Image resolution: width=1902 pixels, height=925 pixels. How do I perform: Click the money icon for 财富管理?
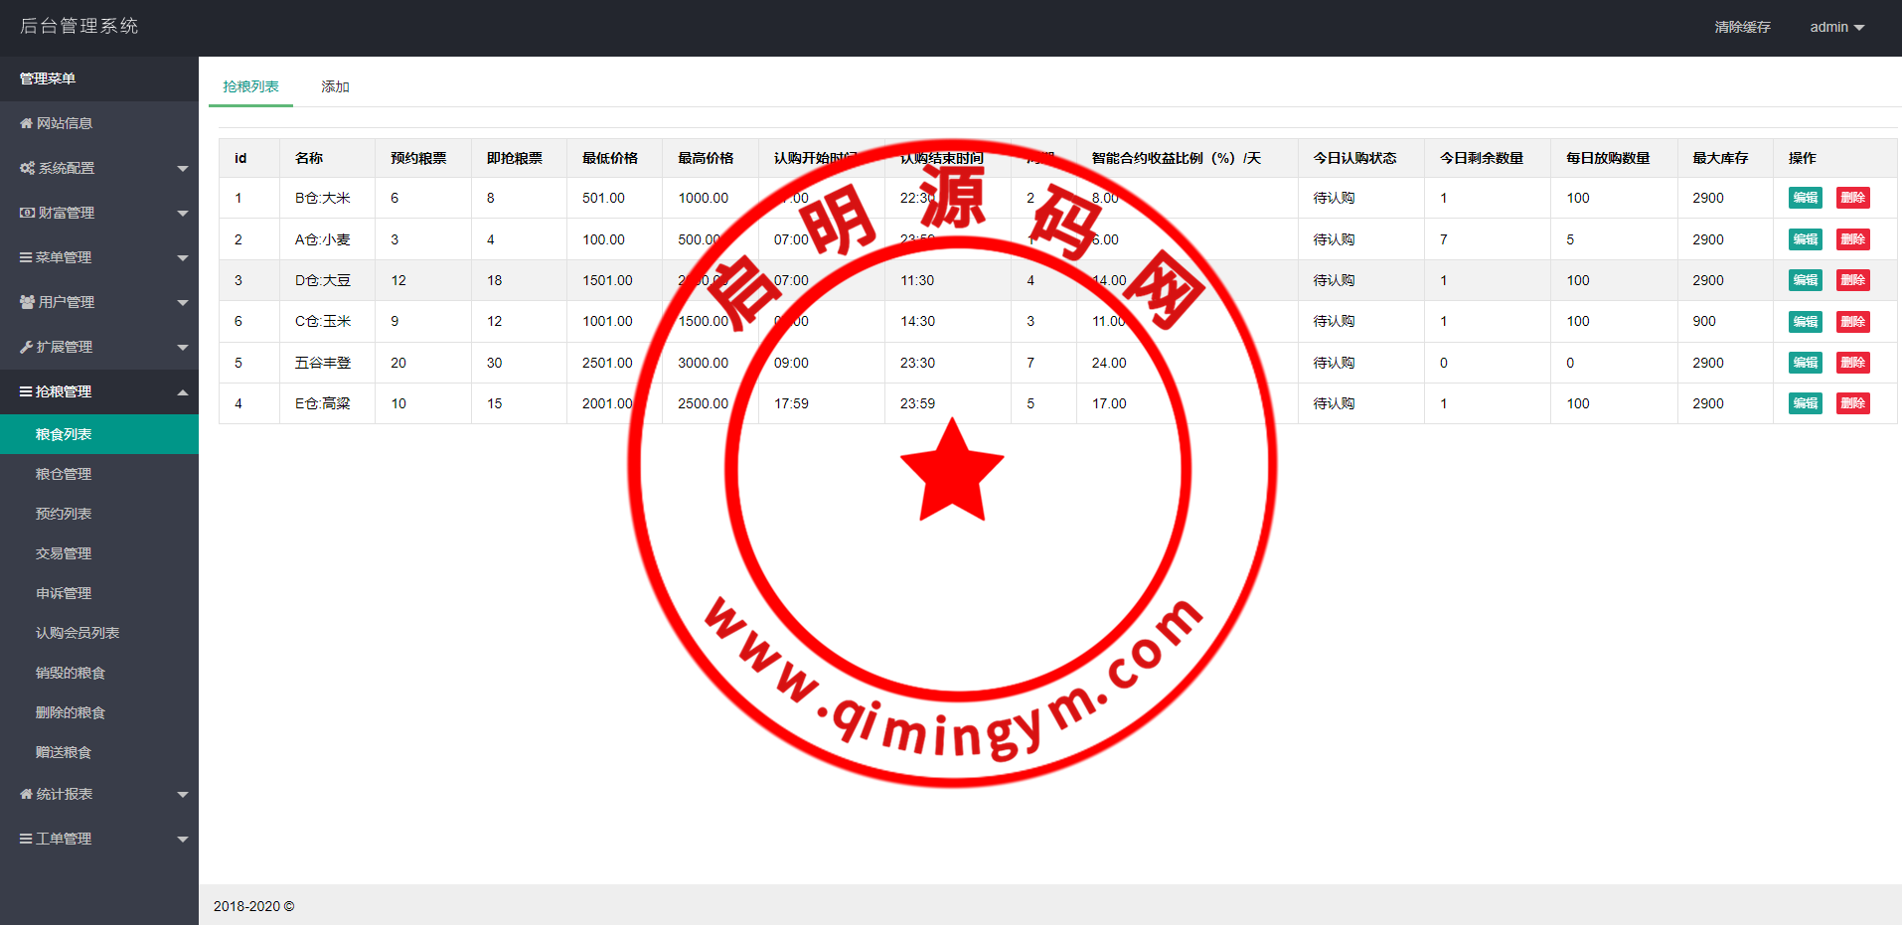point(27,213)
